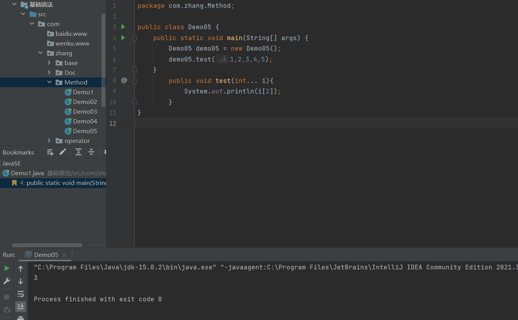Open the more options dots beside Demo05 tab
This screenshot has height=320, width=518.
(x=72, y=255)
